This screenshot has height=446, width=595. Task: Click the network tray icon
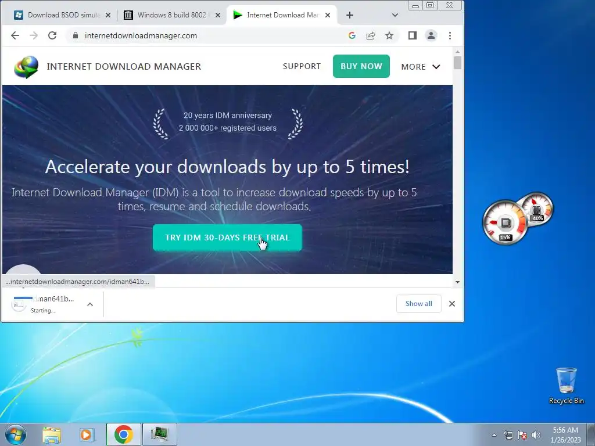(x=508, y=435)
